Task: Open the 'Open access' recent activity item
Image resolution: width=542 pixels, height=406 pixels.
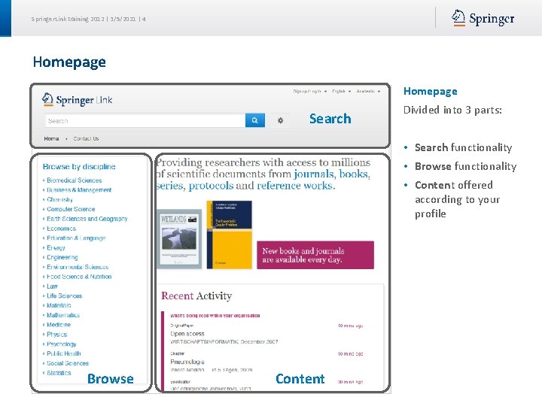Action: (x=187, y=334)
